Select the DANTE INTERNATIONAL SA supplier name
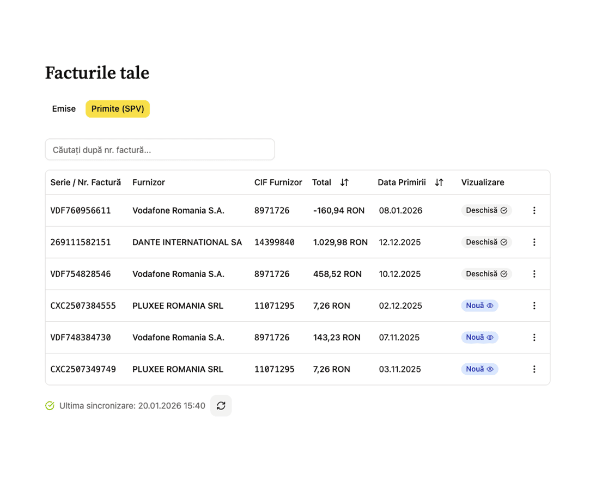 (x=187, y=242)
